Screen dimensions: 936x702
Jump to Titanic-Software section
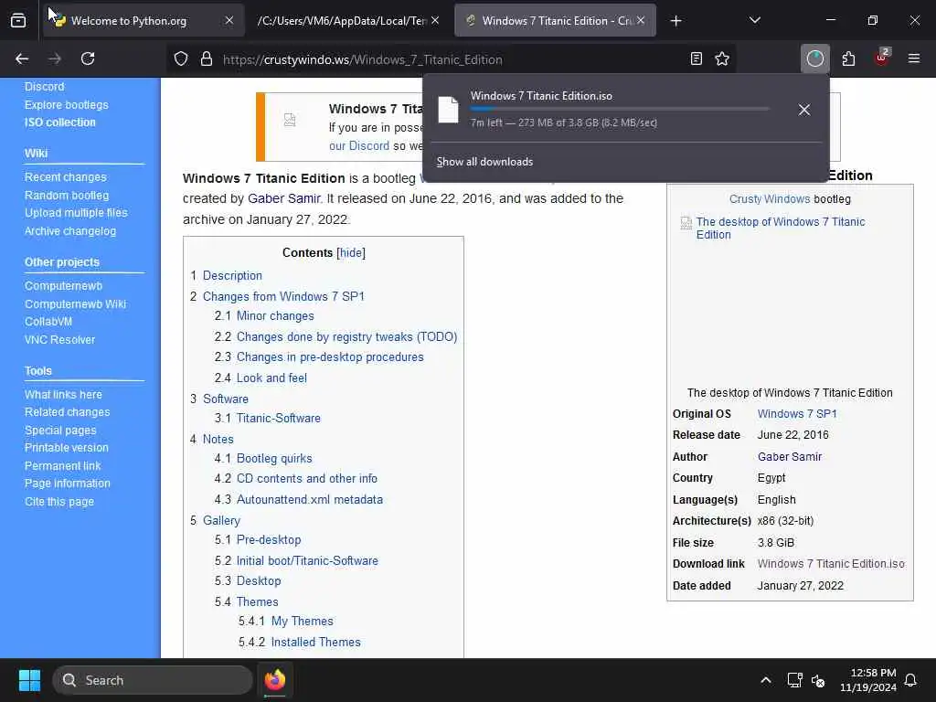tap(278, 419)
